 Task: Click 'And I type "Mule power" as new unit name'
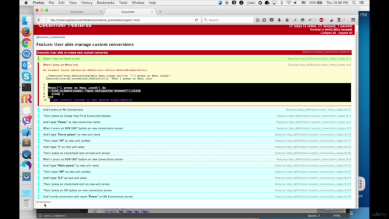tap(194, 165)
